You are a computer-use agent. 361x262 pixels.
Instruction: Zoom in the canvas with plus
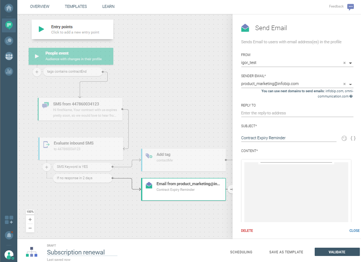pos(30,219)
